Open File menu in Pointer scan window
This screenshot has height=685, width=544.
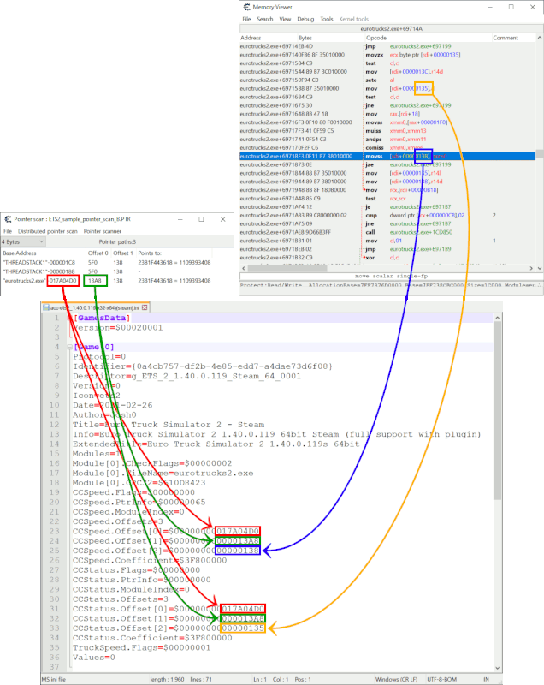tap(8, 231)
